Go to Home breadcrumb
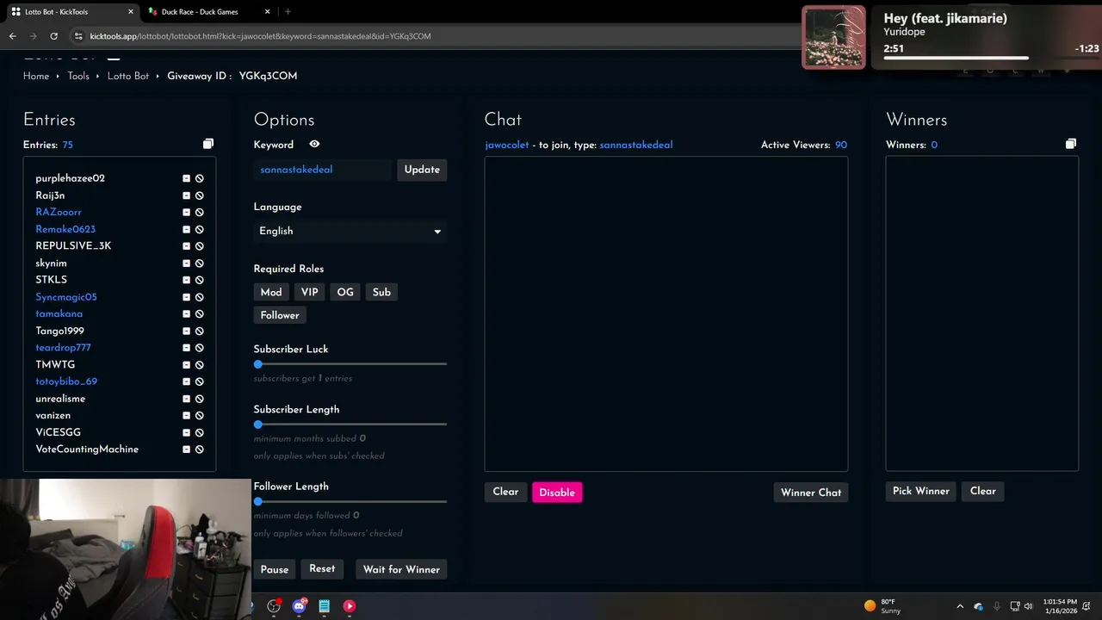1102x620 pixels. pos(36,76)
